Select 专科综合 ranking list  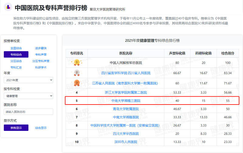[16, 55]
